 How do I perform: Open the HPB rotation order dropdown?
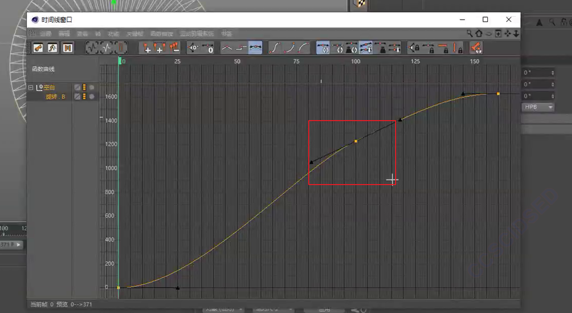pos(538,107)
